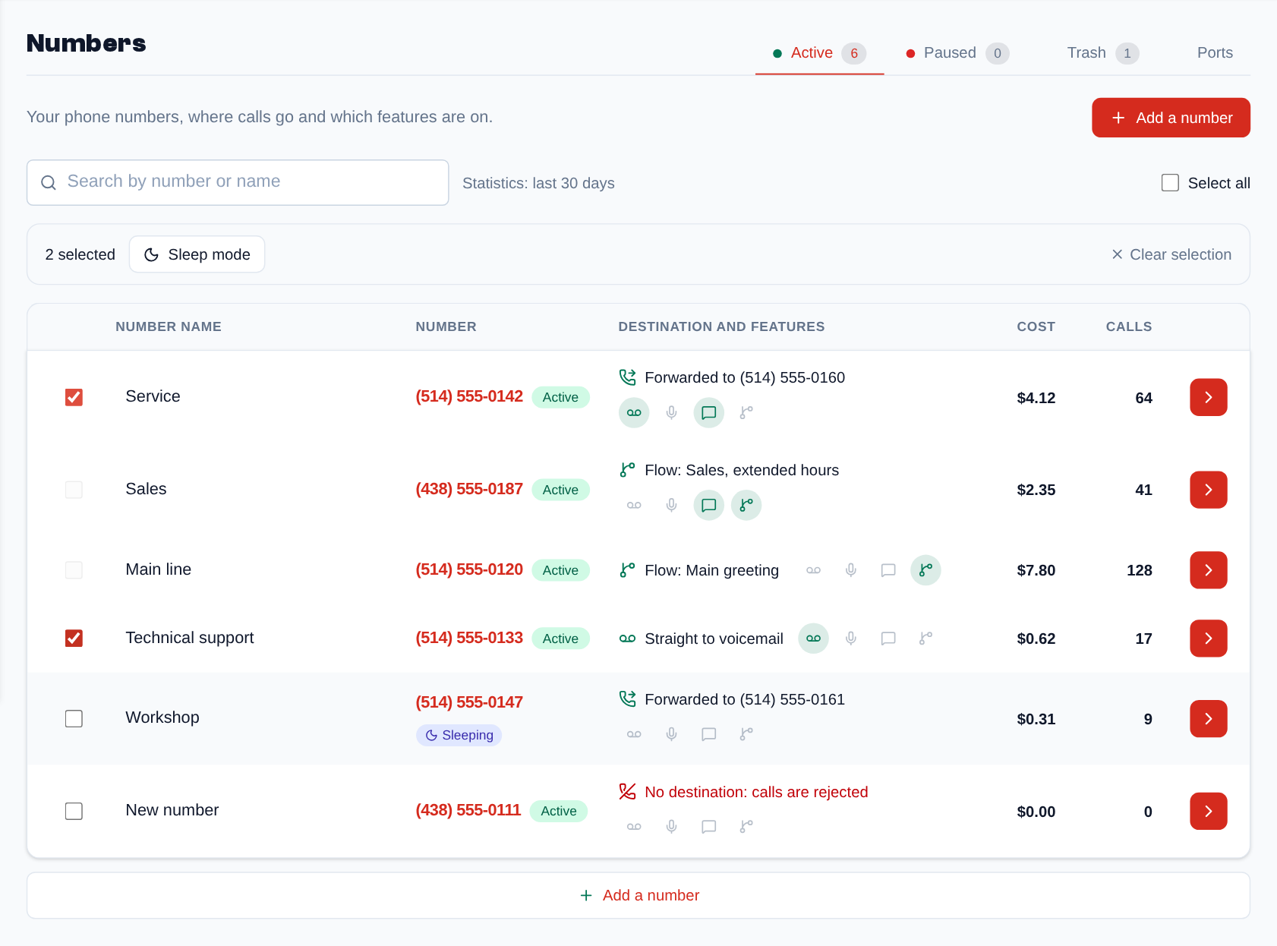Toggle call flow icon in Workshop row
The image size is (1277, 946).
pos(746,734)
